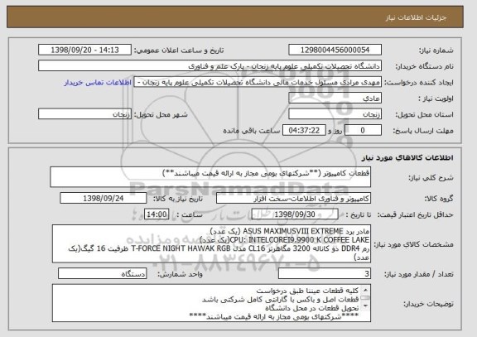Image resolution: width=477 pixels, height=337 pixels.
Task: Click the quantity field showing 3
Action: click(x=325, y=274)
